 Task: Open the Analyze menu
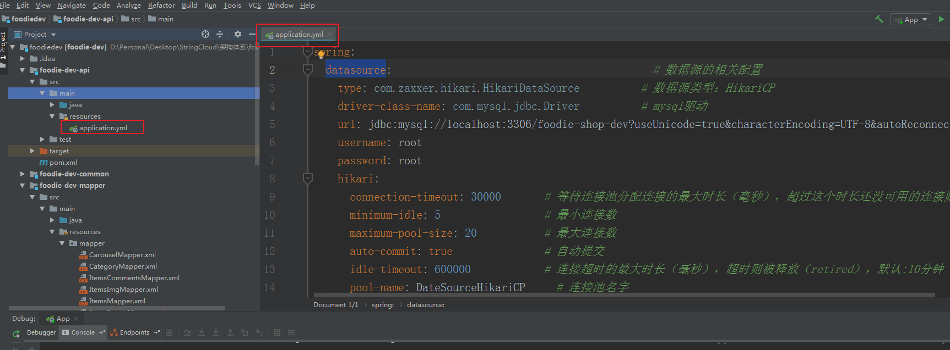click(129, 5)
